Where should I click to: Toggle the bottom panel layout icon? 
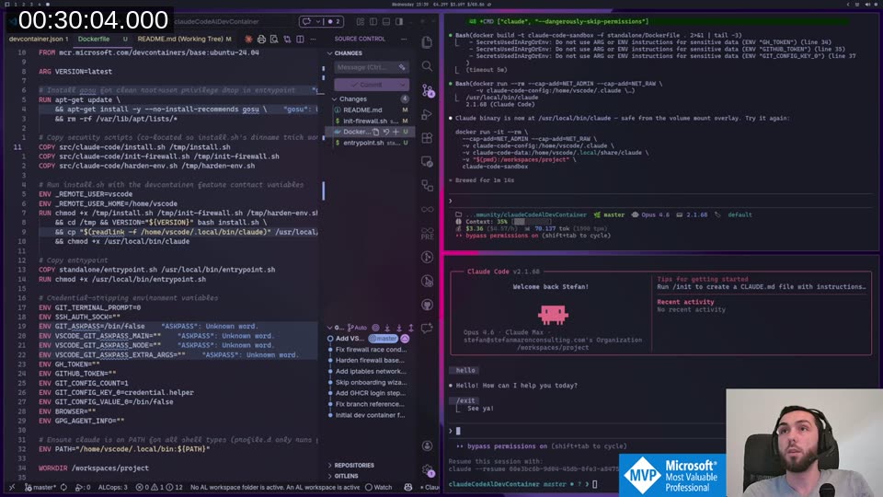(x=386, y=21)
